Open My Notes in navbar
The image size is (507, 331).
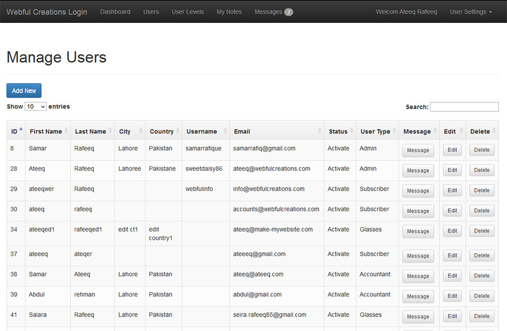[x=229, y=12]
